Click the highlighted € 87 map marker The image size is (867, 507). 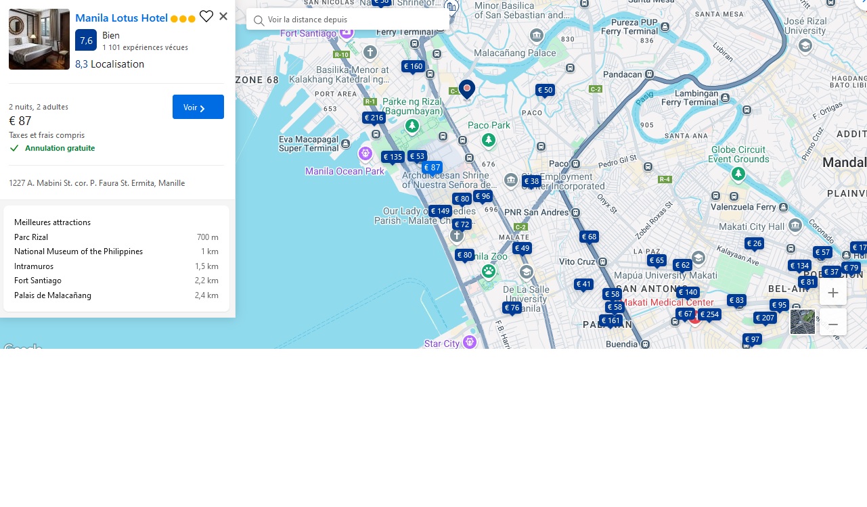432,167
